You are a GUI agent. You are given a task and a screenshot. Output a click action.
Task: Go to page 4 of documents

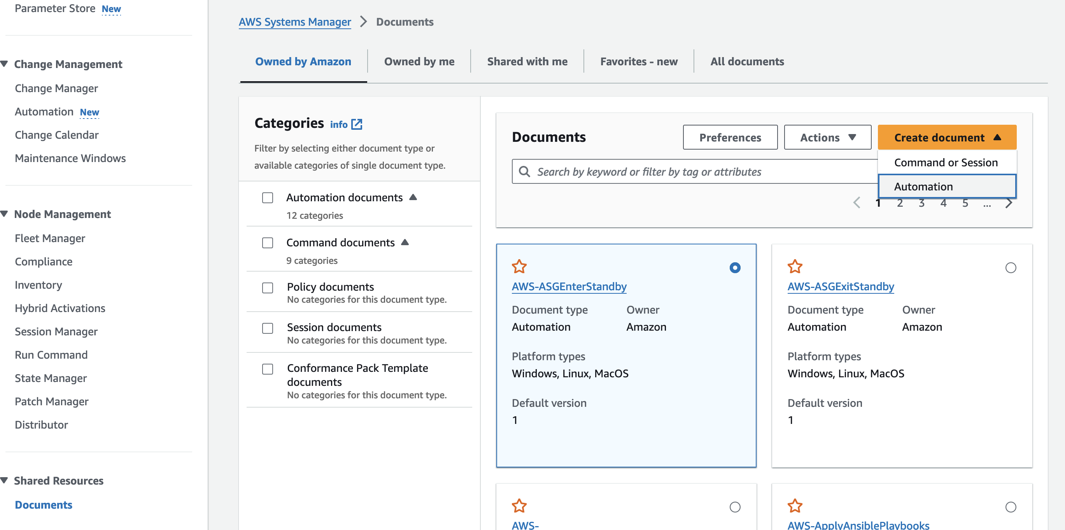944,203
